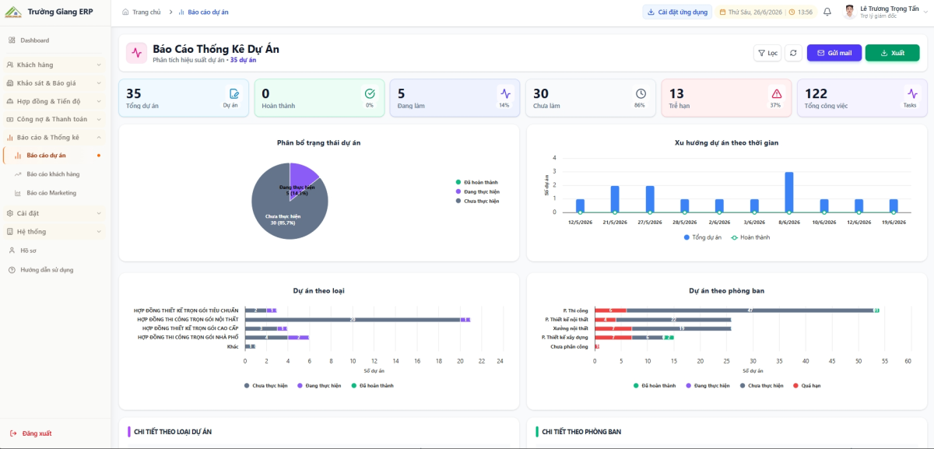Click the Khách hàng people icon
Image resolution: width=934 pixels, height=449 pixels.
10,65
